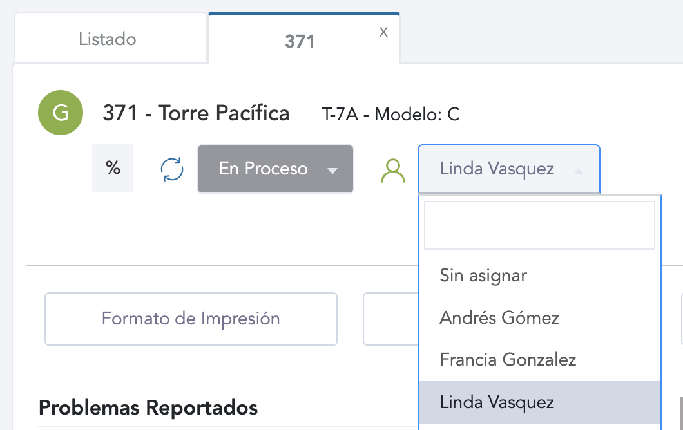Open the En Proceso status dropdown
The image size is (683, 430).
275,169
